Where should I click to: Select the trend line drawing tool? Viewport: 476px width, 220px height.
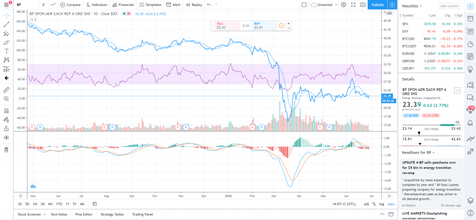pyautogui.click(x=7, y=25)
